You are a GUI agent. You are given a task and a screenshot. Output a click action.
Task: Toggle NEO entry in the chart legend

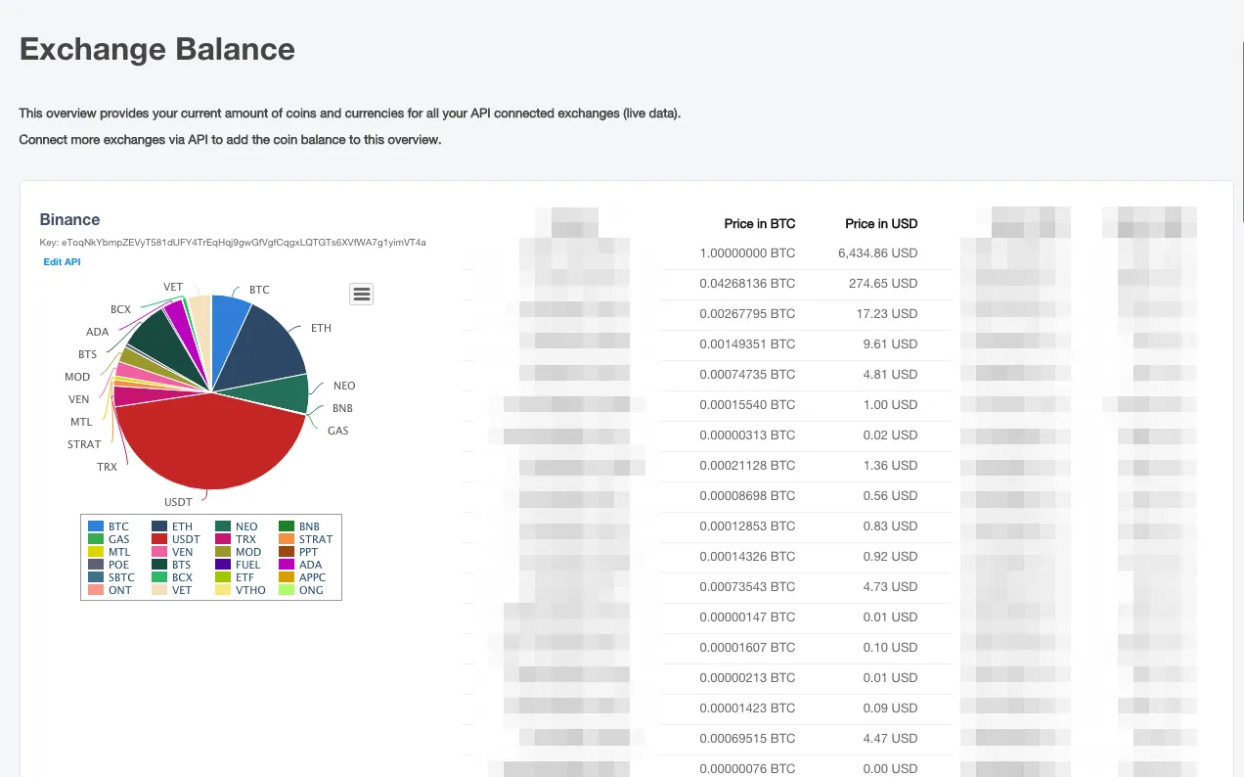click(236, 526)
